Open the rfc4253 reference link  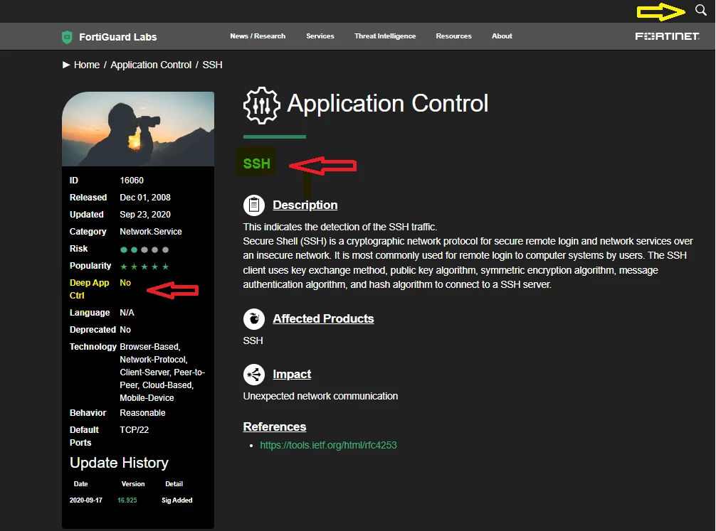click(x=328, y=445)
